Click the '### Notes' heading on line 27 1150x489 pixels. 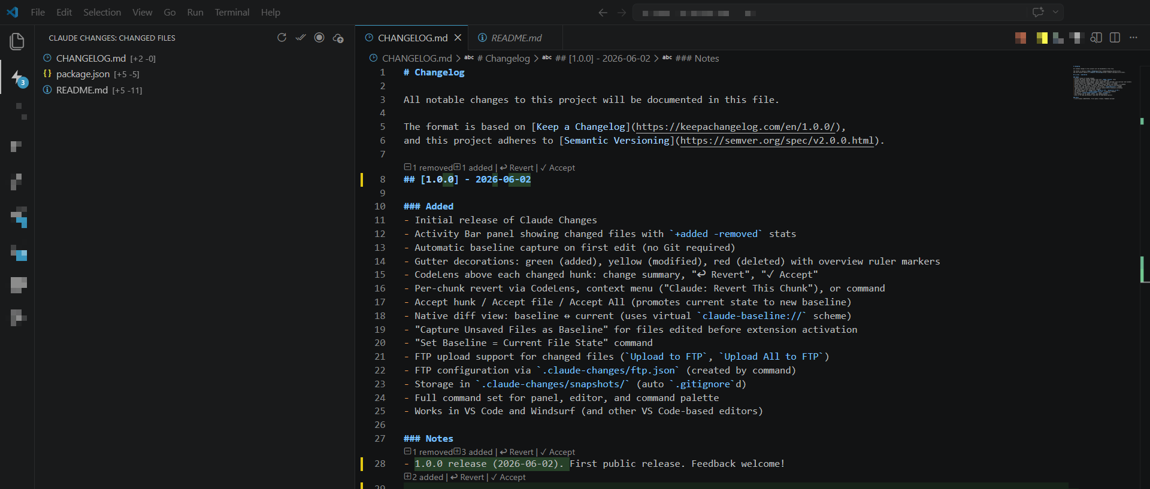pyautogui.click(x=428, y=439)
